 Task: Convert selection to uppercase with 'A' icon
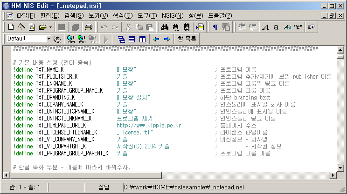point(265,27)
